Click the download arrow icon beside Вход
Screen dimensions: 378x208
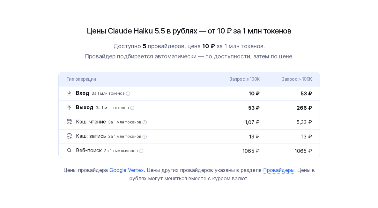(x=69, y=93)
